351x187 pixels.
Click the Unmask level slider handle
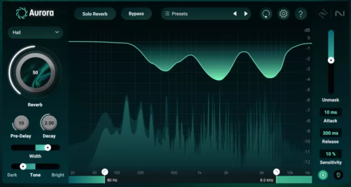point(331,60)
